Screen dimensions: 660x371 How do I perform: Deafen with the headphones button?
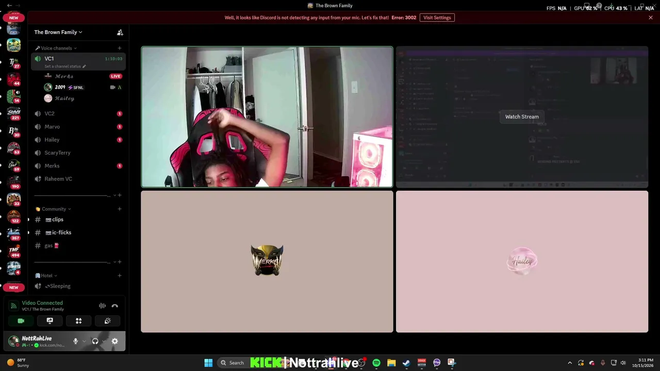pyautogui.click(x=95, y=341)
